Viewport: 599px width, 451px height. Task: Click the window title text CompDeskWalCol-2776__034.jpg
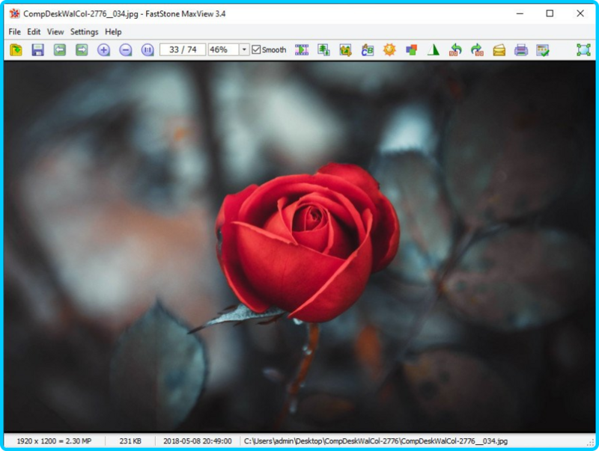(81, 14)
